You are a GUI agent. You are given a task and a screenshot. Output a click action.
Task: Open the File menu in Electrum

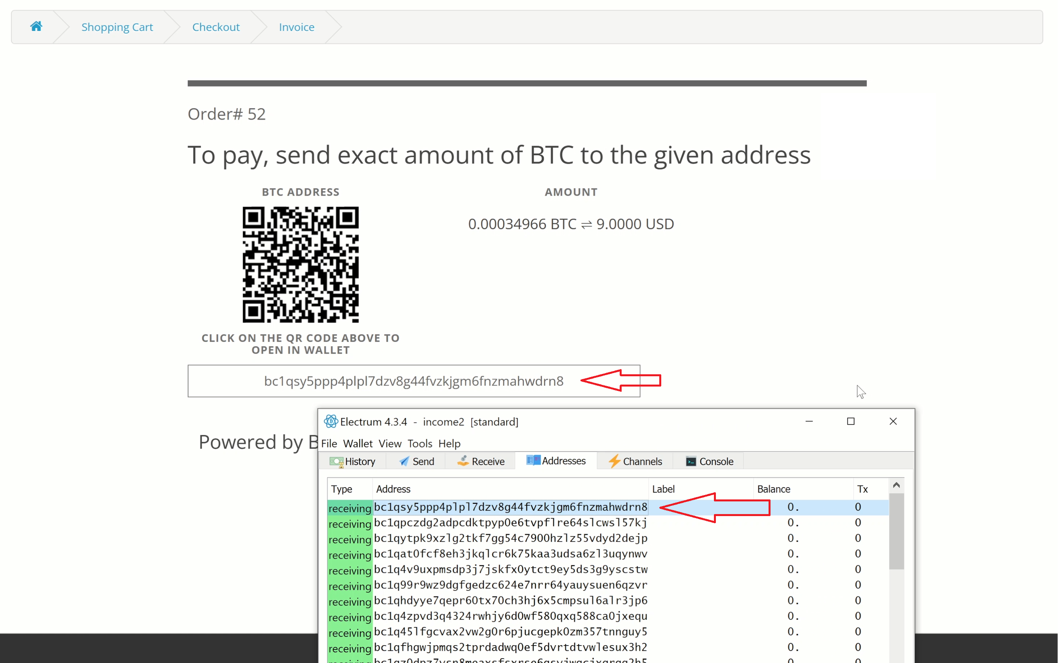click(x=329, y=443)
